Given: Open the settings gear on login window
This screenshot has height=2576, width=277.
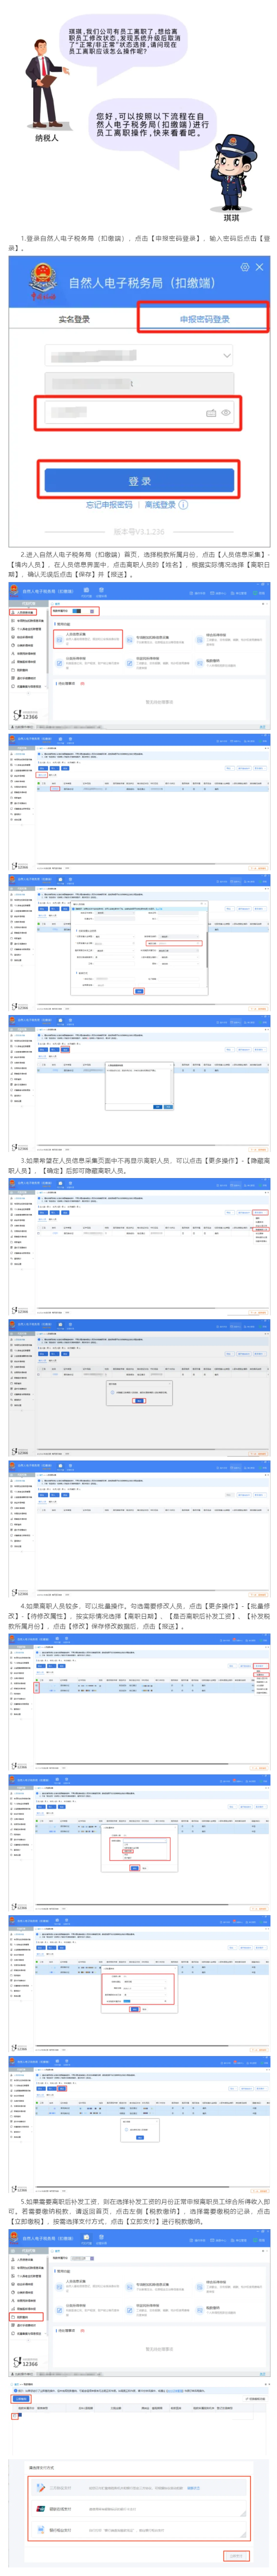Looking at the screenshot, I should 244,268.
